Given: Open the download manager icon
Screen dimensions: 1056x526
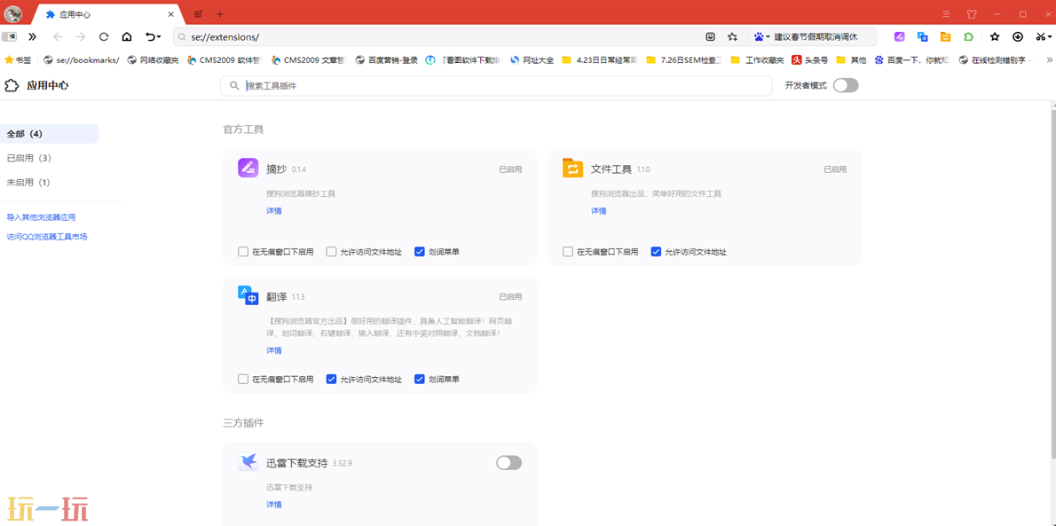Looking at the screenshot, I should [x=1018, y=37].
